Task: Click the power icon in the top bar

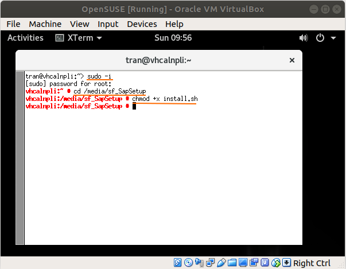Action: pyautogui.click(x=320, y=38)
